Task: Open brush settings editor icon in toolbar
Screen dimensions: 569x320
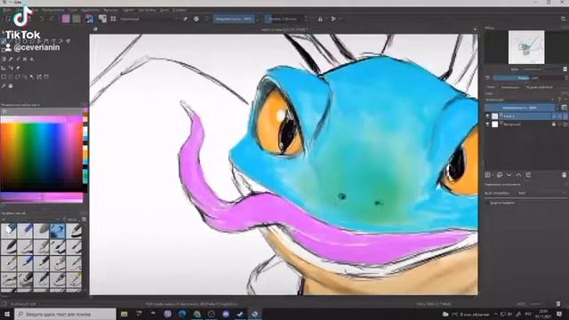Action: tap(103, 19)
